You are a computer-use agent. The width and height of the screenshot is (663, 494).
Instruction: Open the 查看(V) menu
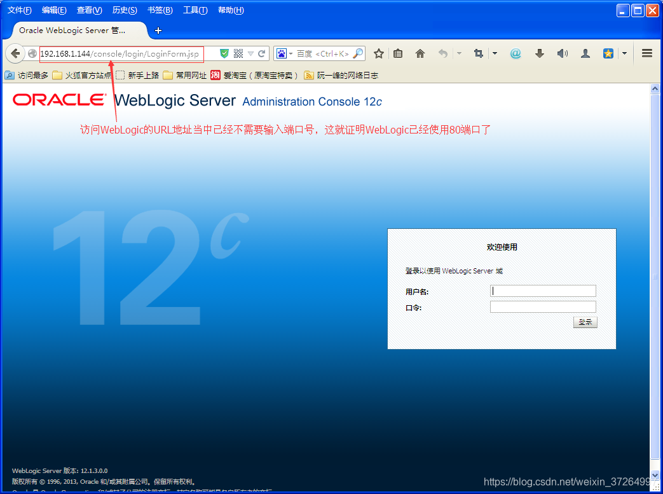click(89, 10)
